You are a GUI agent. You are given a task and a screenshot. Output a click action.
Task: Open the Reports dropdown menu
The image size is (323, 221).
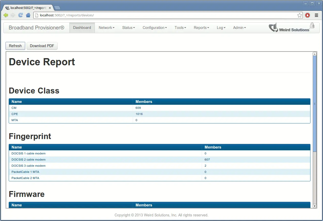(x=201, y=28)
